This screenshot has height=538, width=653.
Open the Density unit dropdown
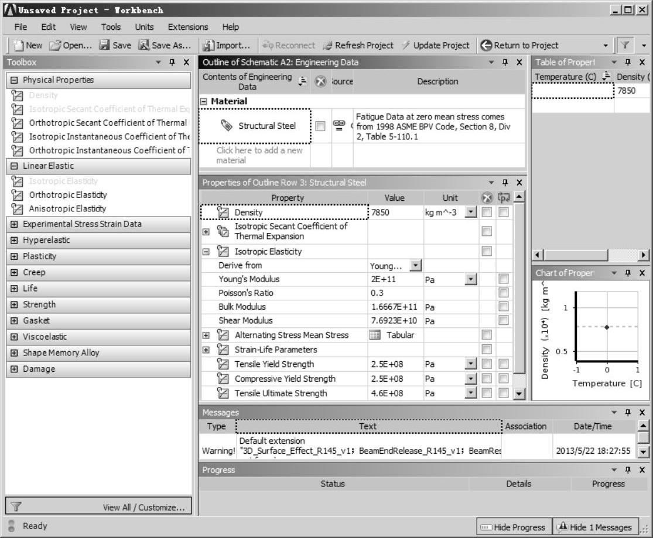(470, 213)
